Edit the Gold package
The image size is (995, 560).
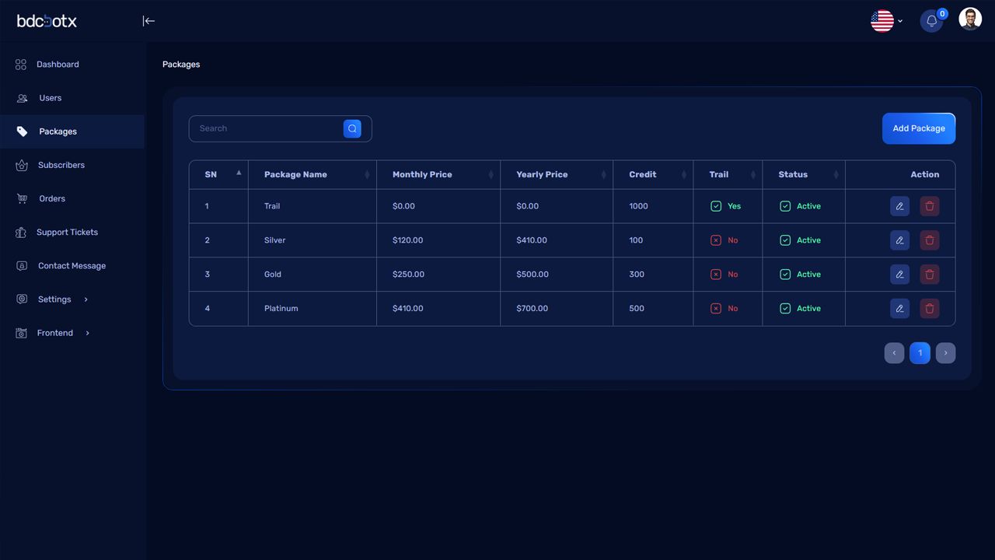(x=899, y=275)
